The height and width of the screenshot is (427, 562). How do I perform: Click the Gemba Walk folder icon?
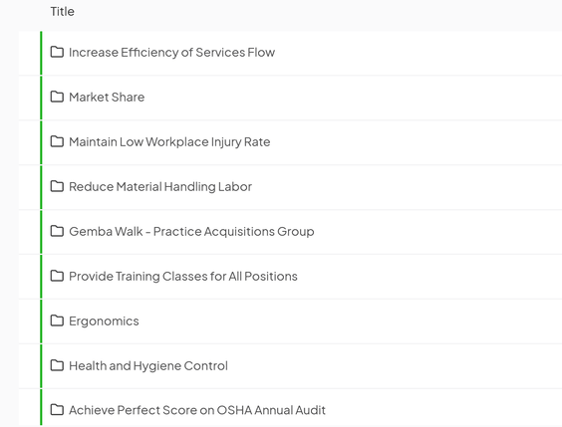pyautogui.click(x=57, y=231)
